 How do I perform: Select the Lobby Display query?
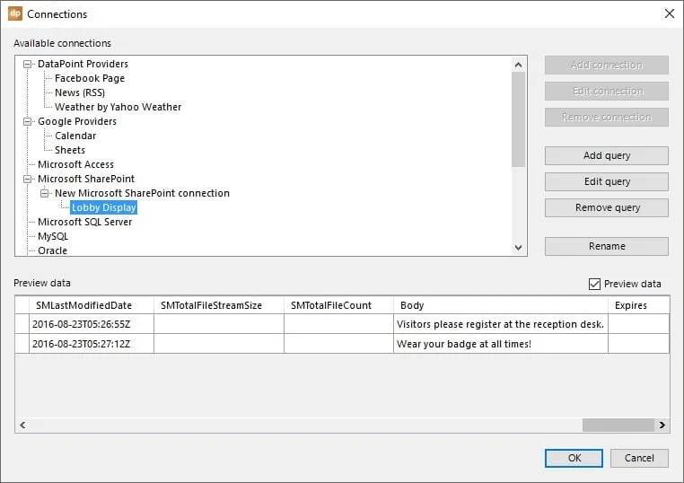104,207
